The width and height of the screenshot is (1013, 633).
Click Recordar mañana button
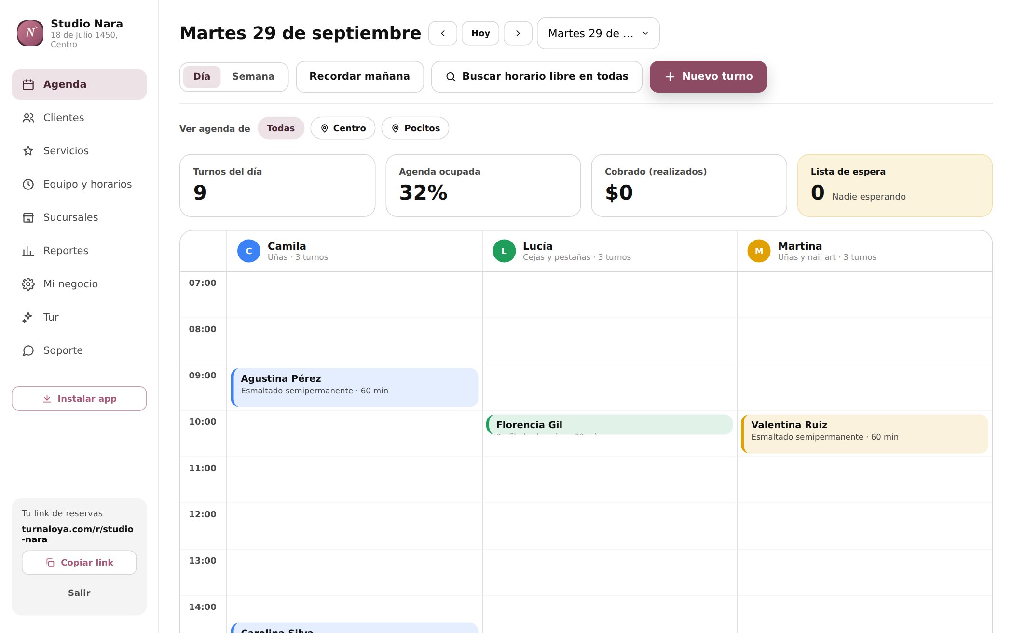pos(360,76)
